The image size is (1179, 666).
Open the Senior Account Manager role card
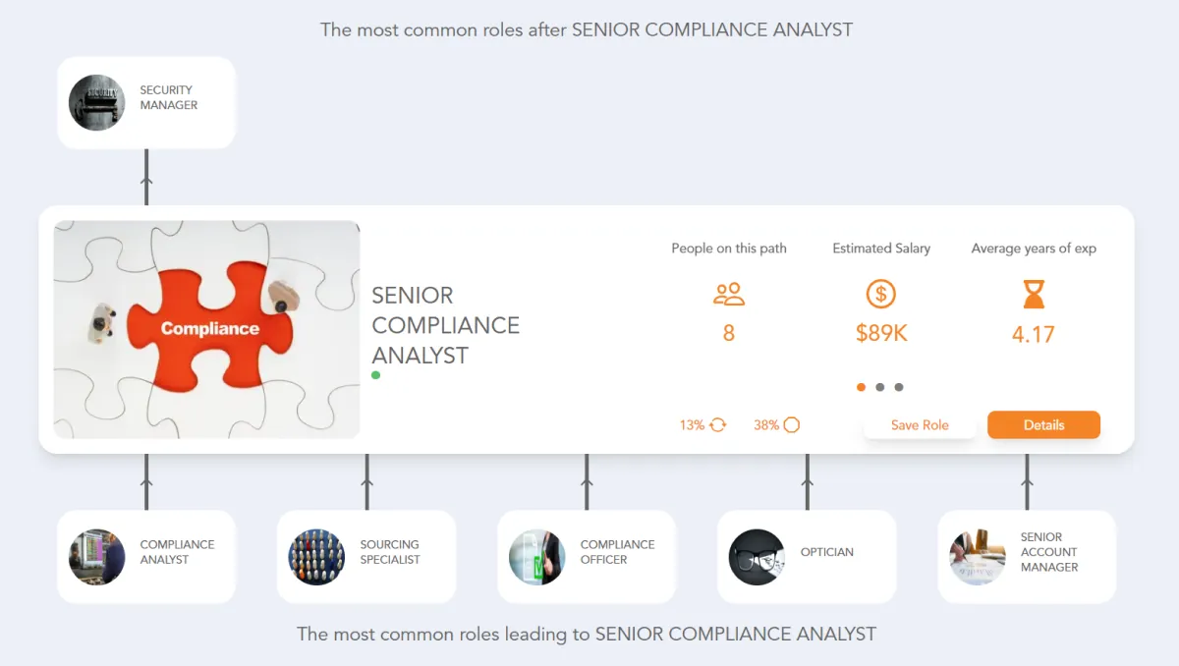1027,556
